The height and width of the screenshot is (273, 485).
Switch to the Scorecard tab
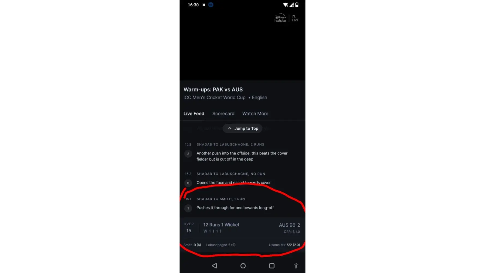tap(223, 114)
